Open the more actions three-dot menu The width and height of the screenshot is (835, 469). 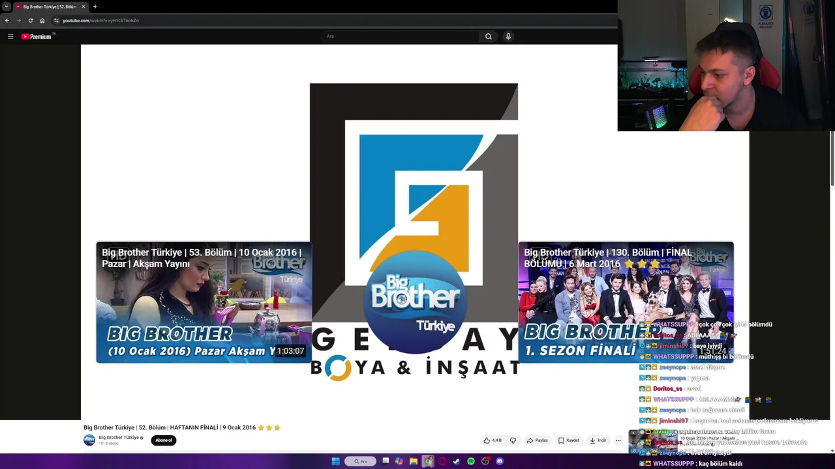(x=618, y=440)
